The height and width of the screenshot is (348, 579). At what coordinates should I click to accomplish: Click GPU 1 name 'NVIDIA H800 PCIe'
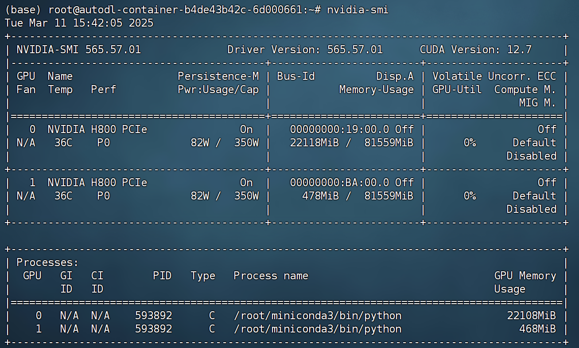click(x=97, y=183)
